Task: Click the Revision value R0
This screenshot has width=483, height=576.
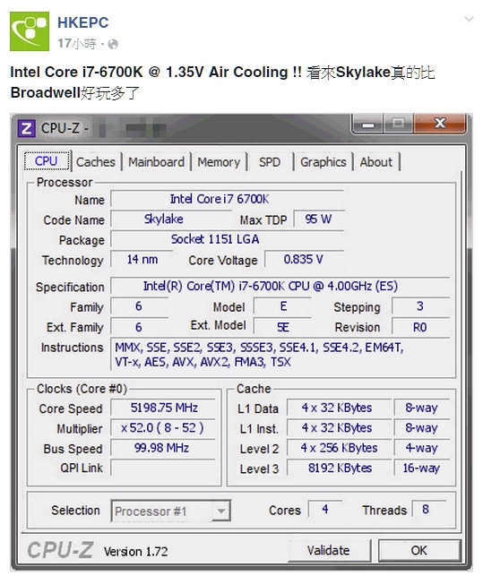Action: click(x=420, y=327)
